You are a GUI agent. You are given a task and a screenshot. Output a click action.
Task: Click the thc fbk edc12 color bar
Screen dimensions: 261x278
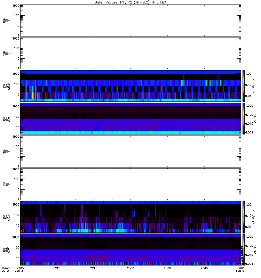point(244,216)
